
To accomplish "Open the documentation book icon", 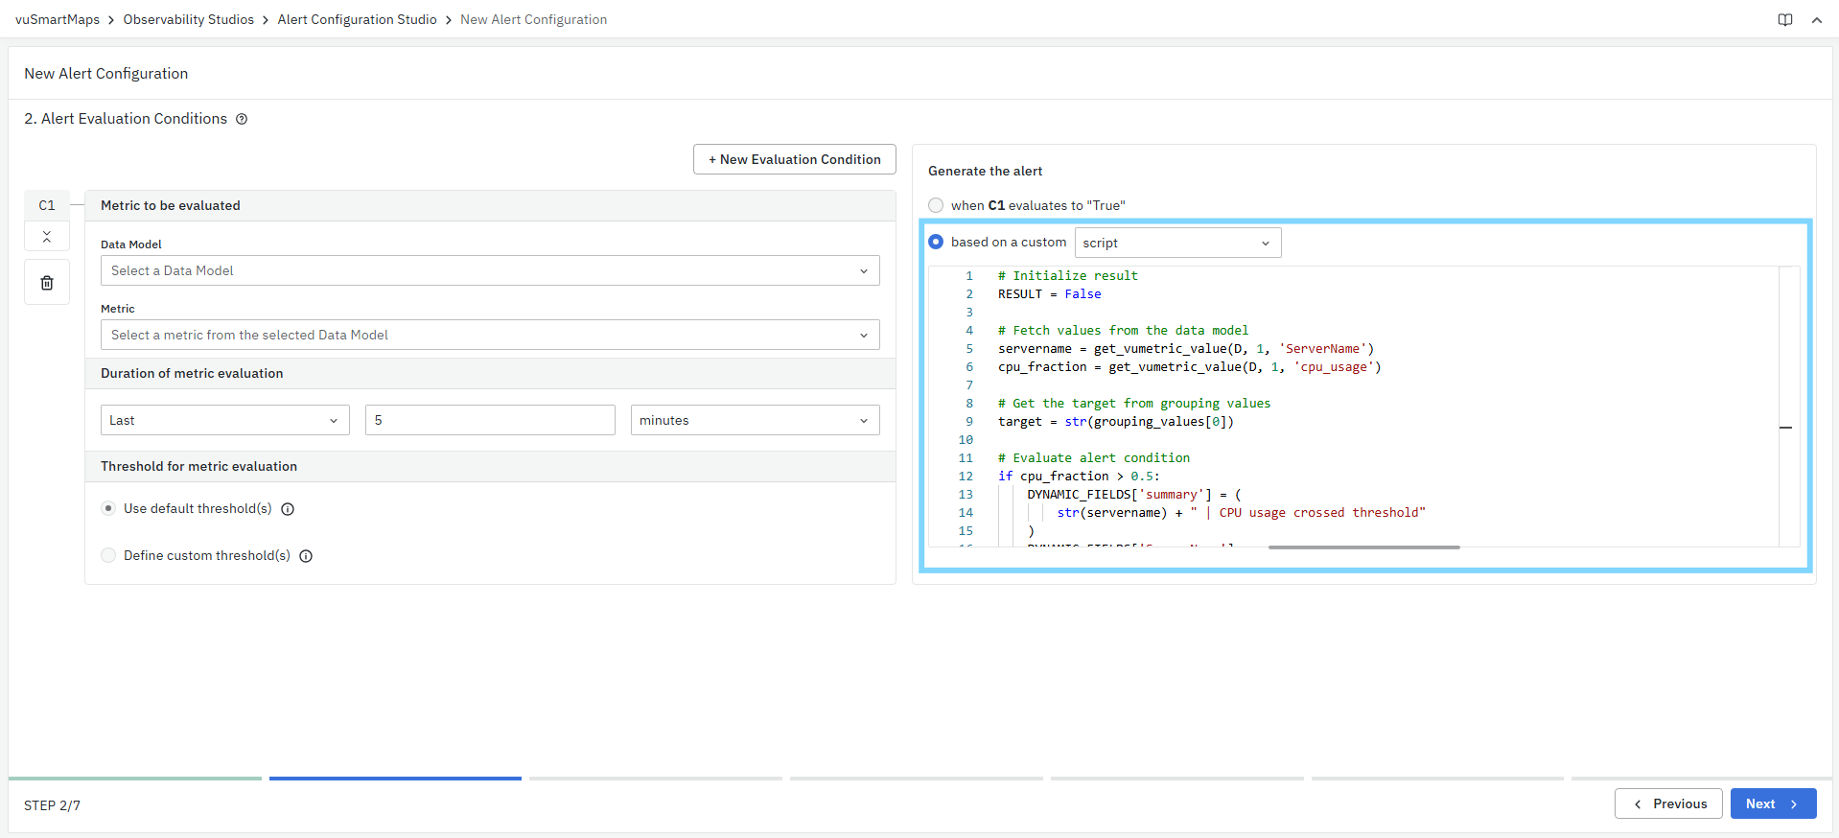I will pyautogui.click(x=1784, y=20).
